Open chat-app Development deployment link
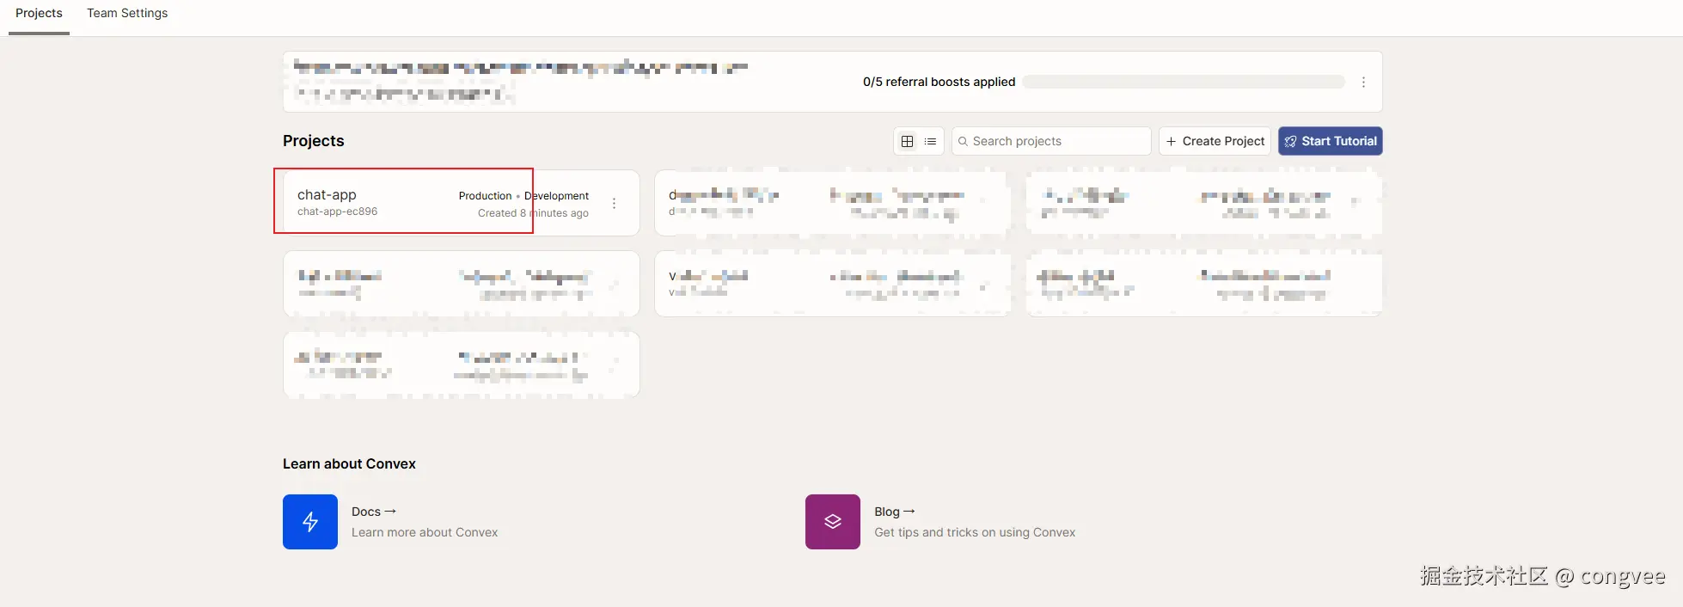Image resolution: width=1683 pixels, height=607 pixels. (556, 196)
